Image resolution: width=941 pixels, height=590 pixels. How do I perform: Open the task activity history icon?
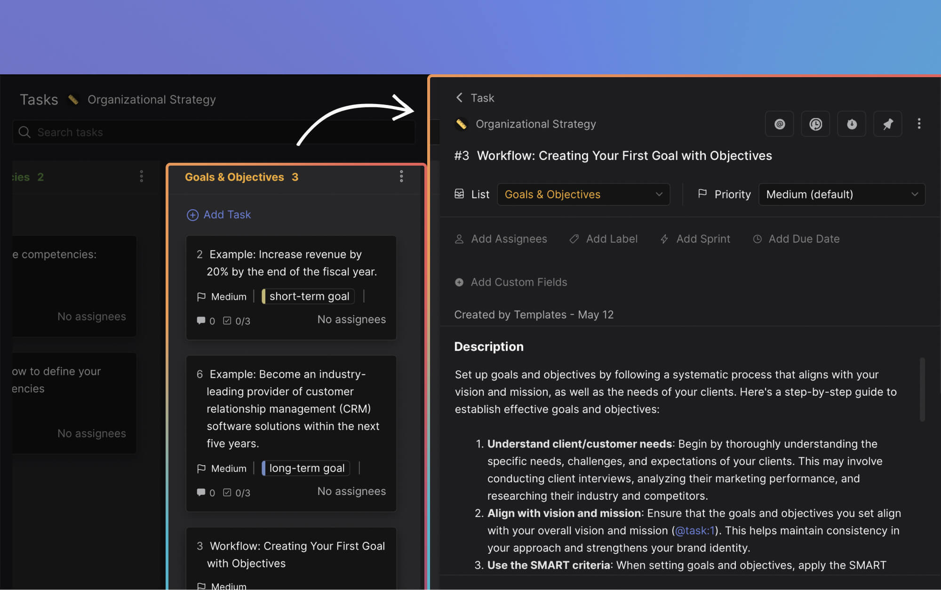pos(815,124)
